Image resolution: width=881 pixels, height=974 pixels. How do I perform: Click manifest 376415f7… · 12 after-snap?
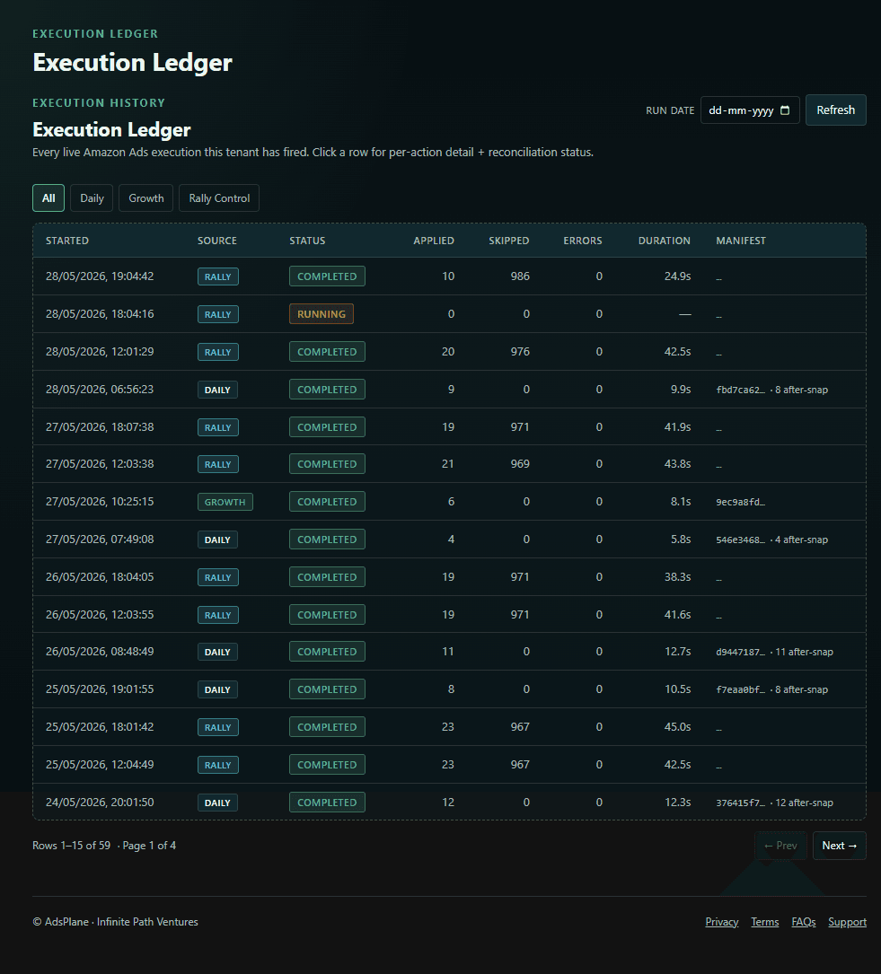coord(774,803)
